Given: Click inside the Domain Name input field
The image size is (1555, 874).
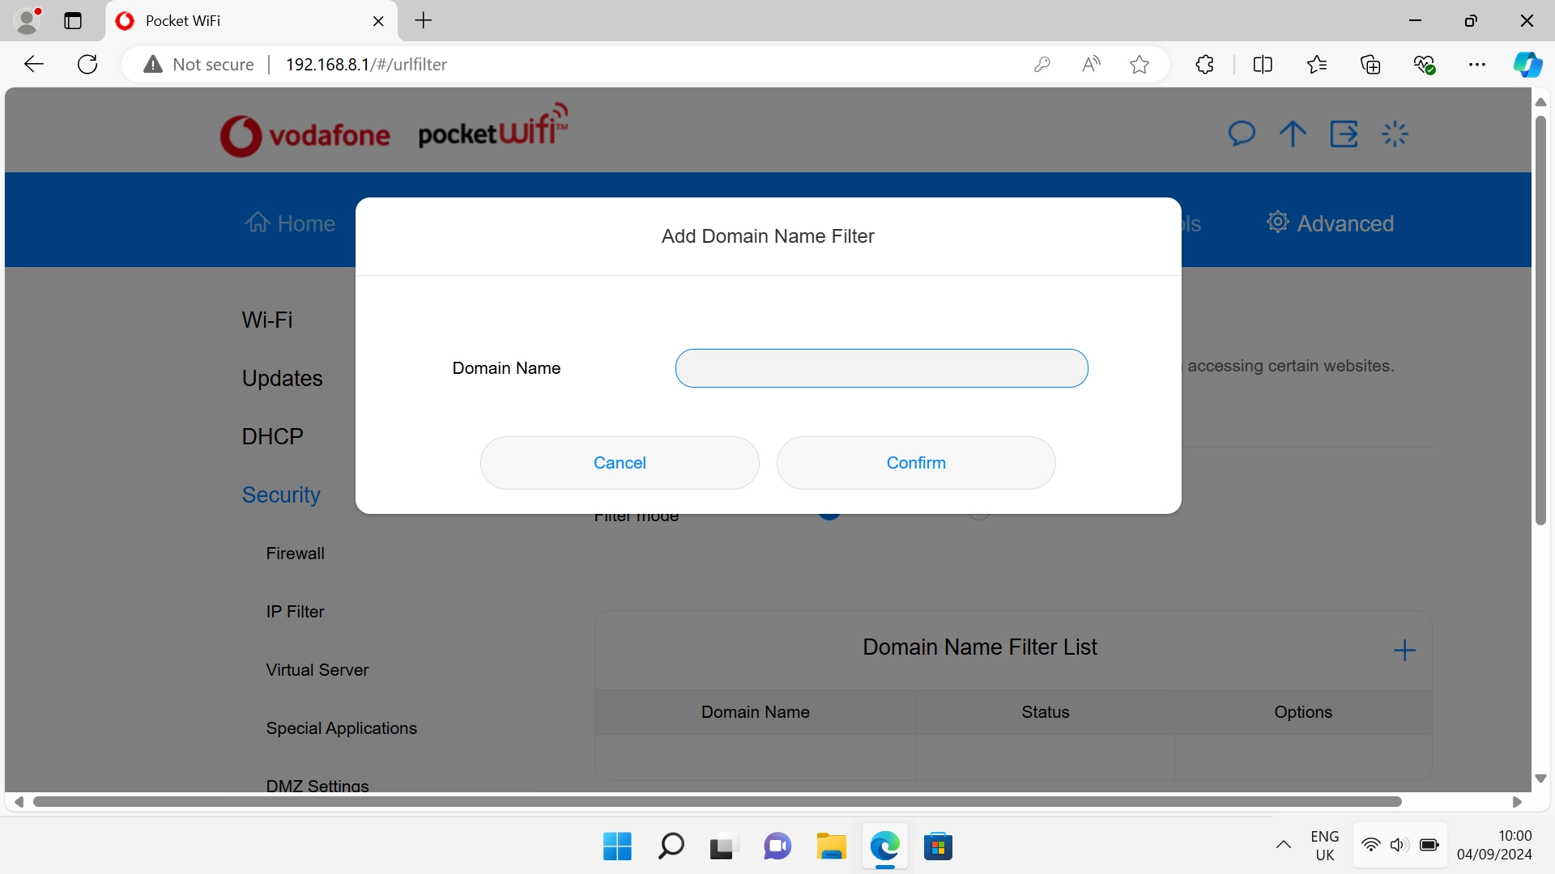Looking at the screenshot, I should (x=881, y=368).
